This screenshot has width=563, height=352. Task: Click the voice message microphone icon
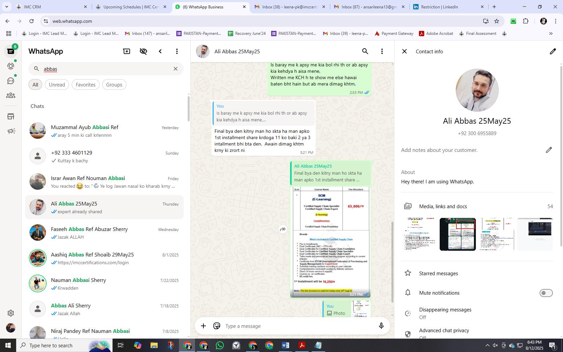(x=381, y=326)
